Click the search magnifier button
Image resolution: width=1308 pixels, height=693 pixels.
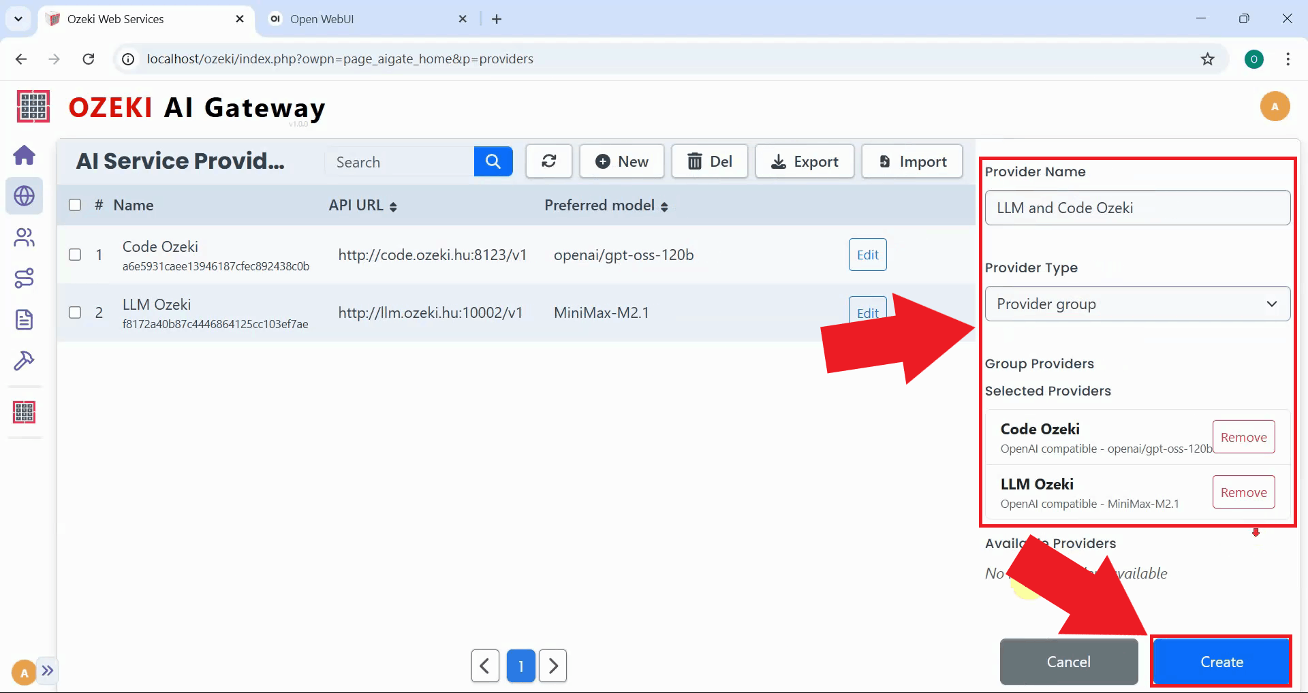493,161
